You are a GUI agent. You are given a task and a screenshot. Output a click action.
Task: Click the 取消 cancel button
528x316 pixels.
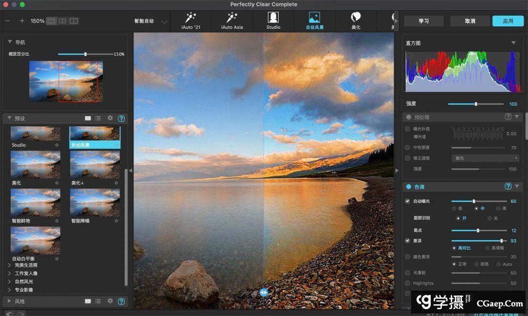(x=470, y=21)
